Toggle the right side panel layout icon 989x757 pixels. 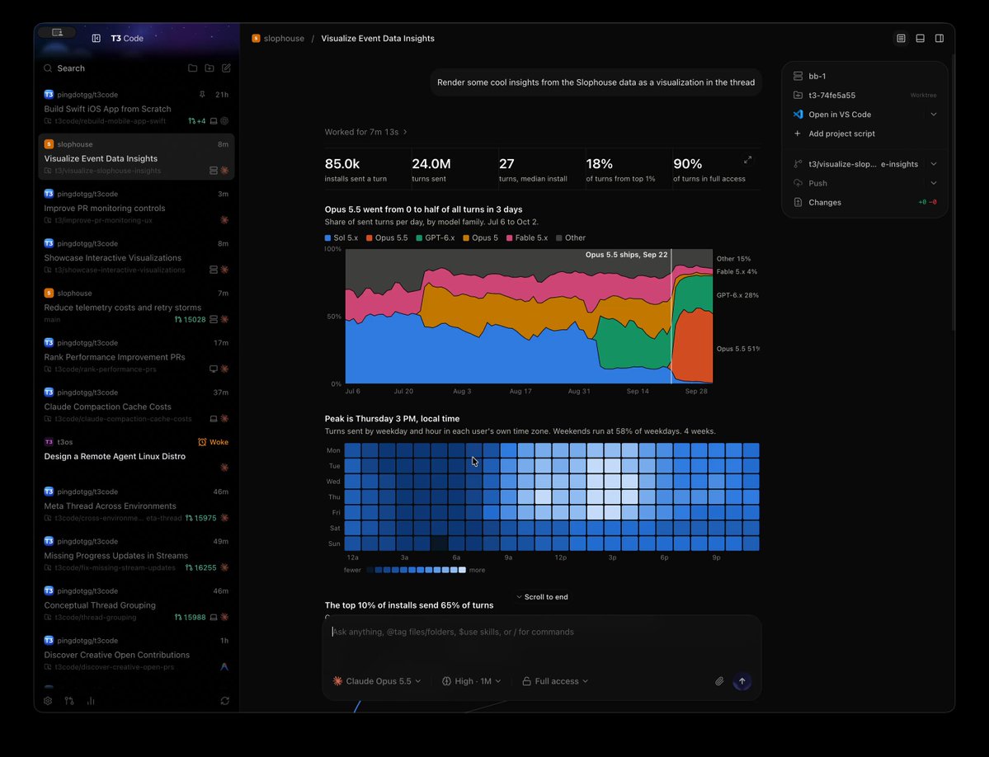tap(940, 39)
